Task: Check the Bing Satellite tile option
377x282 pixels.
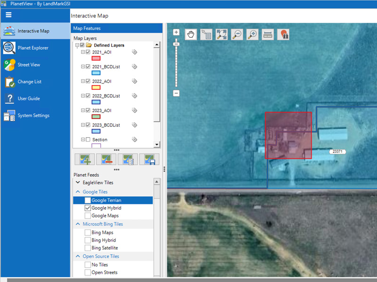Action: pyautogui.click(x=88, y=248)
